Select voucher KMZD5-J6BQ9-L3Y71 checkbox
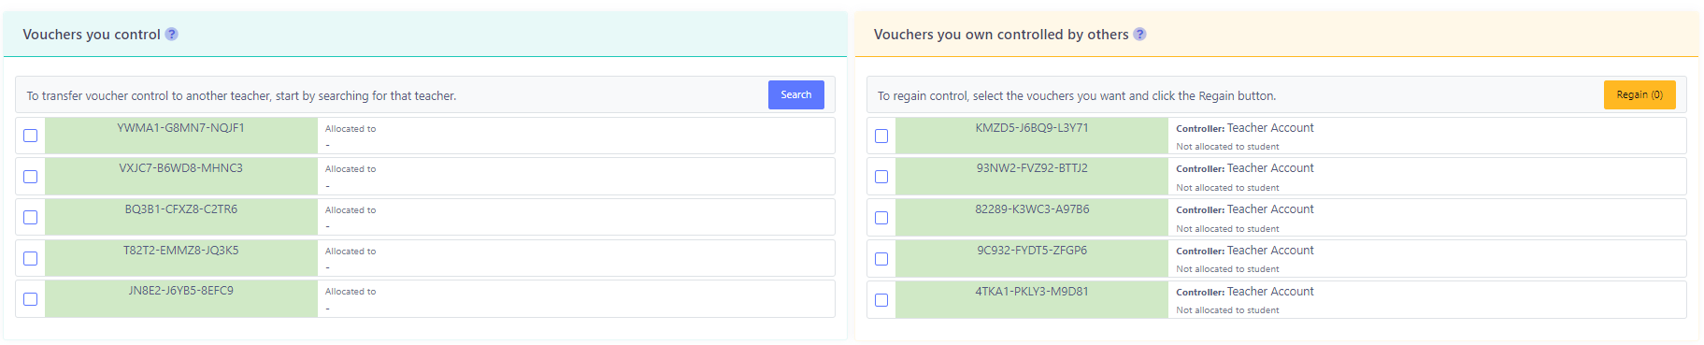The image size is (1704, 345). tap(881, 136)
